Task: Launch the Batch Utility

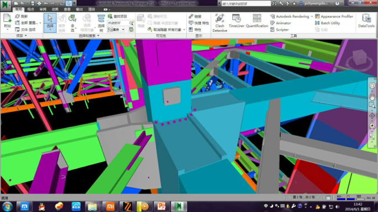Action: click(x=327, y=23)
